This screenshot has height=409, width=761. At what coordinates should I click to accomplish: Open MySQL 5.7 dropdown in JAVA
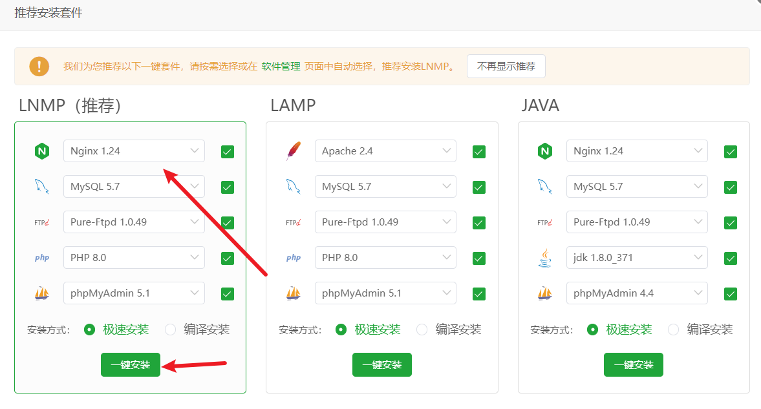coord(637,186)
